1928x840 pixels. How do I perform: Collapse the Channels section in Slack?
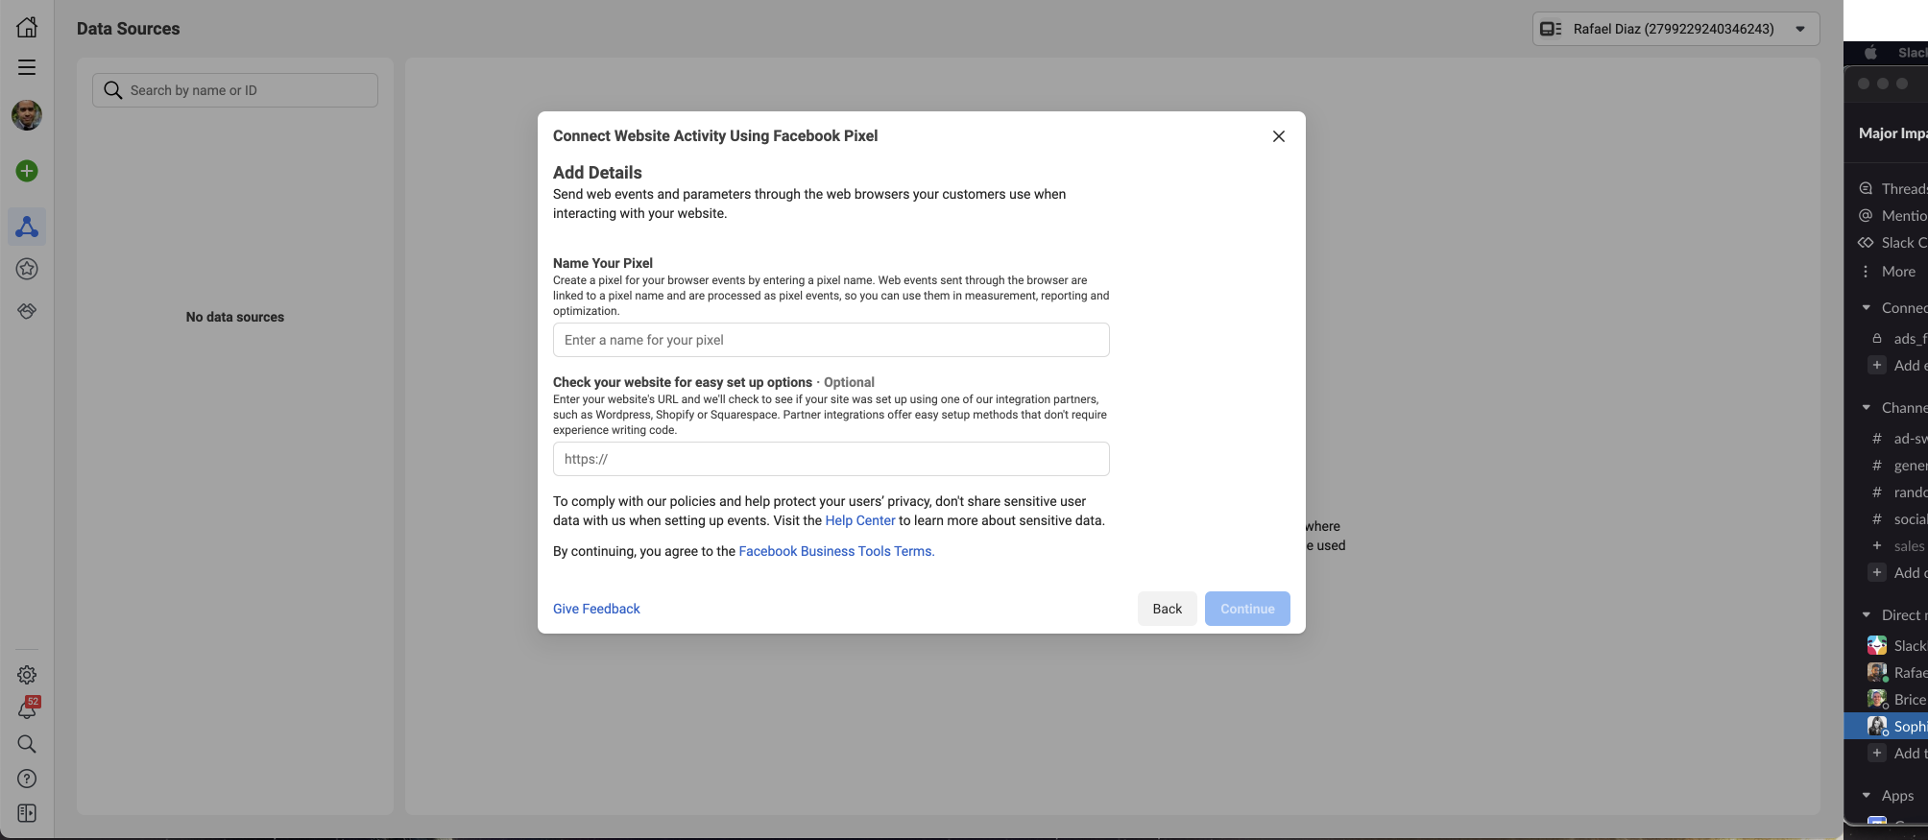(x=1867, y=407)
